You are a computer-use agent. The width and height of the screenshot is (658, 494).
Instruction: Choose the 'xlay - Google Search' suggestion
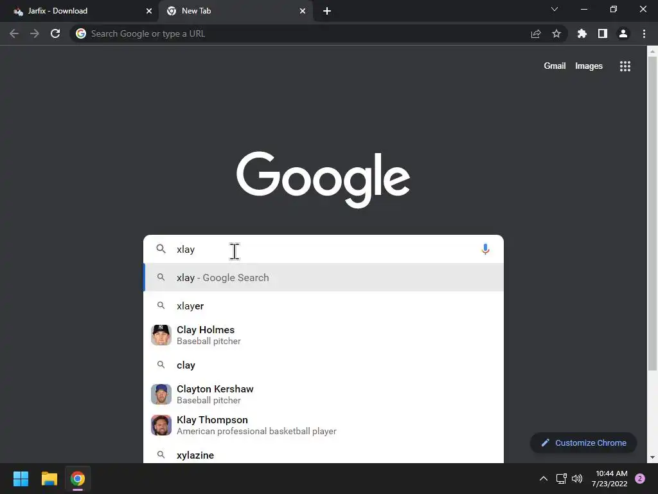click(323, 277)
